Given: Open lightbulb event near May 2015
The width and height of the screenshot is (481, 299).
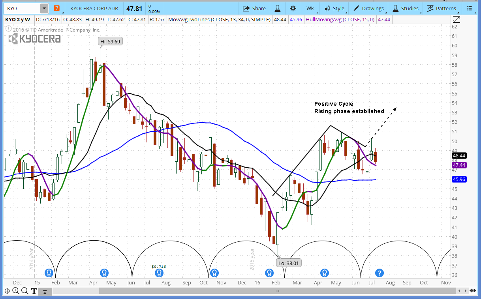Looking at the screenshot, I should click(104, 273).
